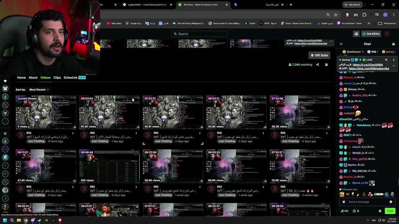Image resolution: width=399 pixels, height=224 pixels.
Task: Collapse the chat panel using arrow icon
Action: point(341,44)
